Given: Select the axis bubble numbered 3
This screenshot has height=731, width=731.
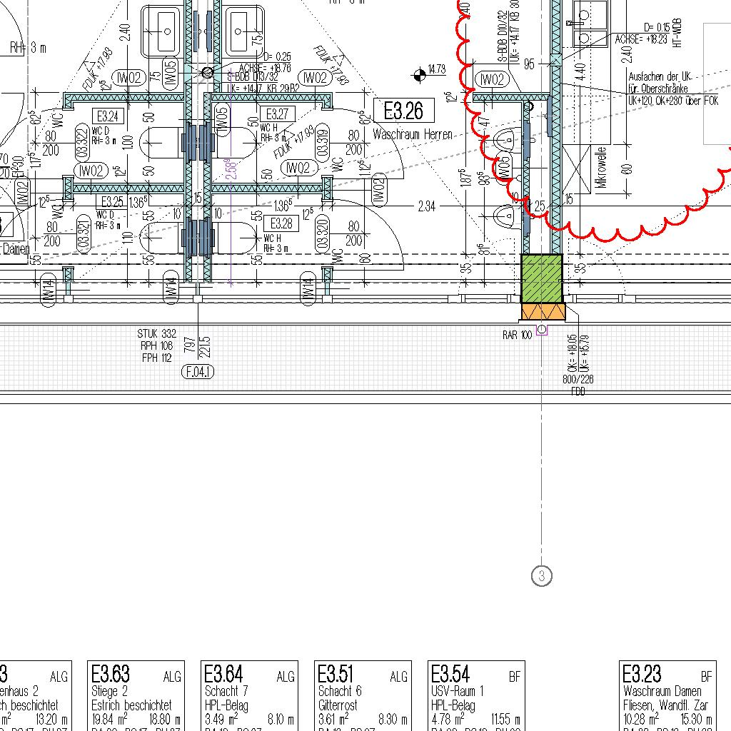Looking at the screenshot, I should pos(541,576).
